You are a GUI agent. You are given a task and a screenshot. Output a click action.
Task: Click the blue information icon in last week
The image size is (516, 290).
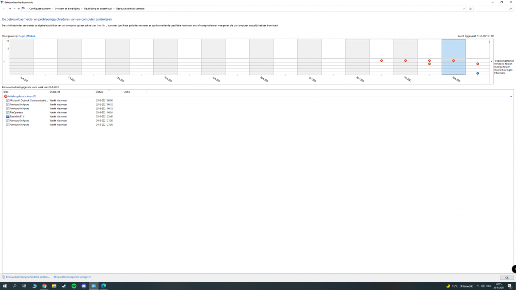[x=477, y=73]
